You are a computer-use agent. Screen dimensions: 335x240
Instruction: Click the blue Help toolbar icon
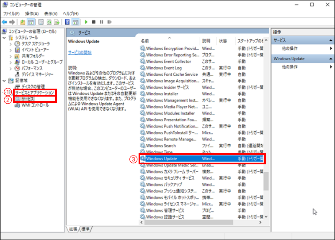(x=67, y=22)
